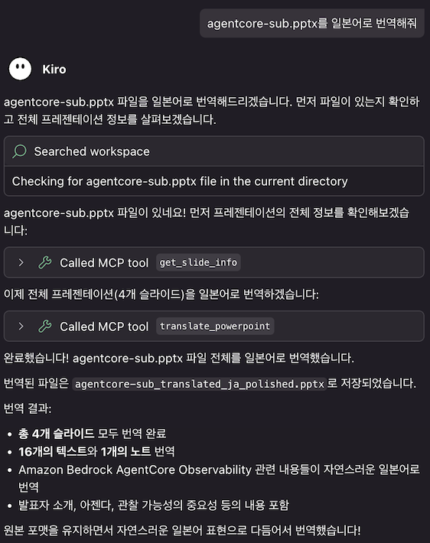This screenshot has height=543, width=430.
Task: Click the wrench icon next to translate_powerpoint
Action: tap(44, 327)
